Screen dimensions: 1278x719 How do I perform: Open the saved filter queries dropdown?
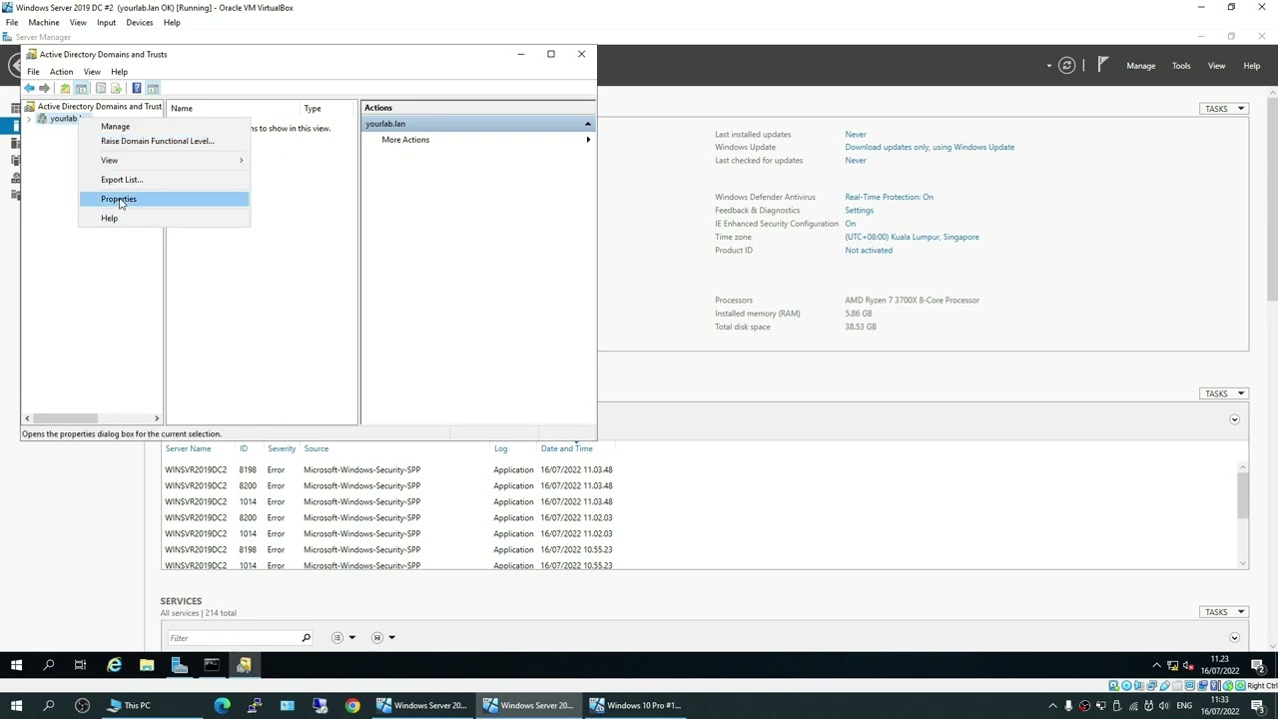coord(383,638)
